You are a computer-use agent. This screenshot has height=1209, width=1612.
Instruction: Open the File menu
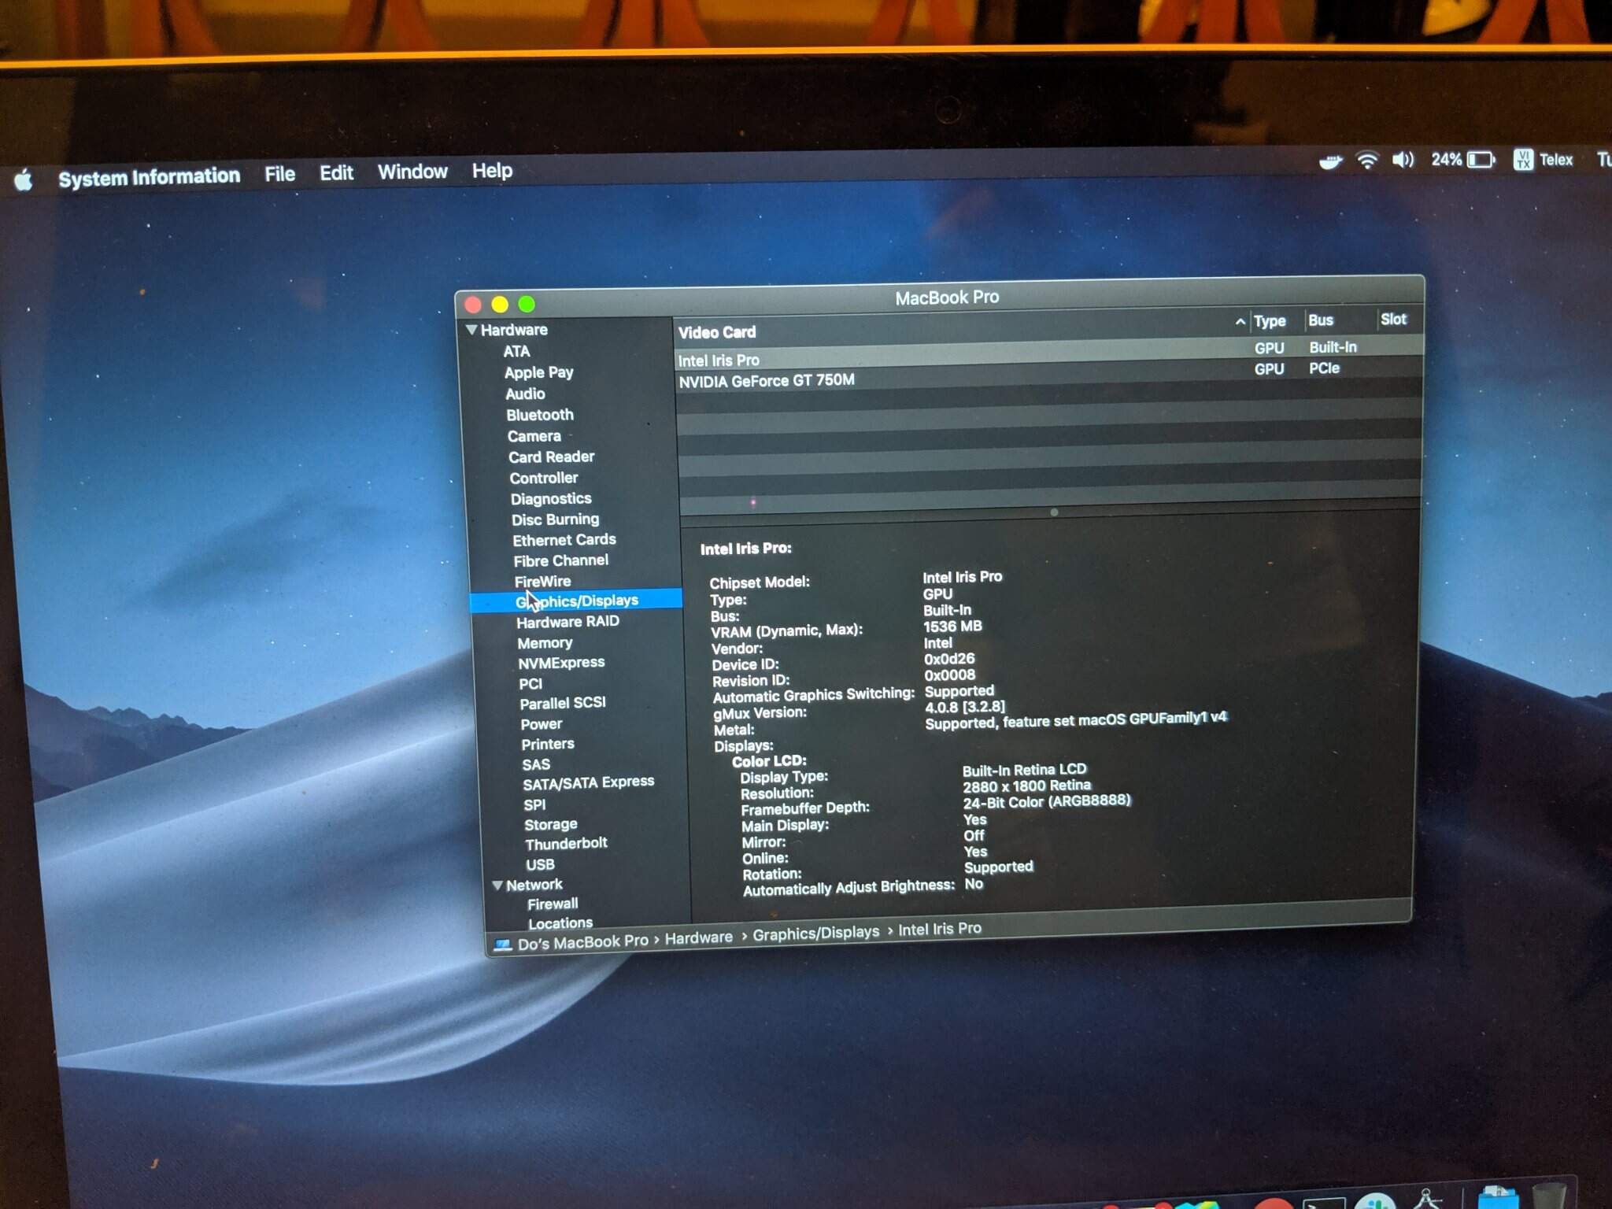279,174
